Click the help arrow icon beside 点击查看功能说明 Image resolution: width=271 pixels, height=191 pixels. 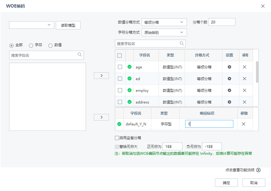[258, 170]
